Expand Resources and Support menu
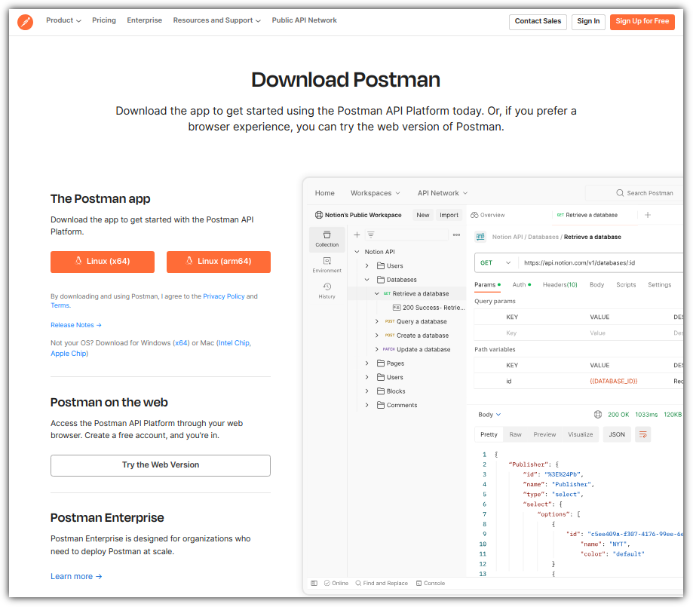 click(216, 20)
